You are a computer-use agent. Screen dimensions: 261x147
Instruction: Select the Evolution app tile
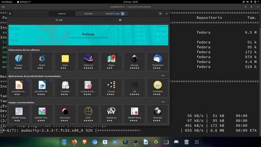[65, 88]
